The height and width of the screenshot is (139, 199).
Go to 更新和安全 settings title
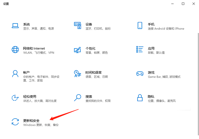tap(32, 121)
